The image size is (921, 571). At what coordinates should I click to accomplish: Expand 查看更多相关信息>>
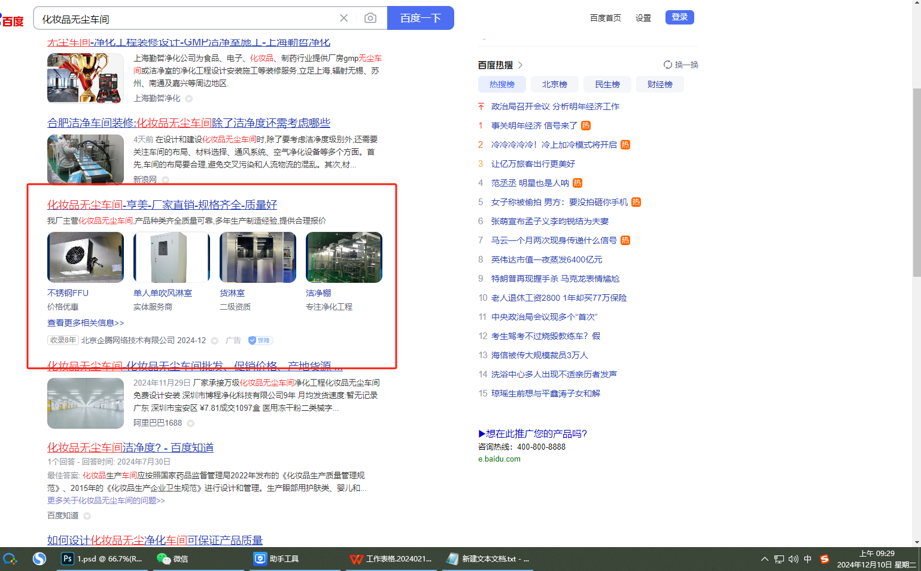coord(86,323)
